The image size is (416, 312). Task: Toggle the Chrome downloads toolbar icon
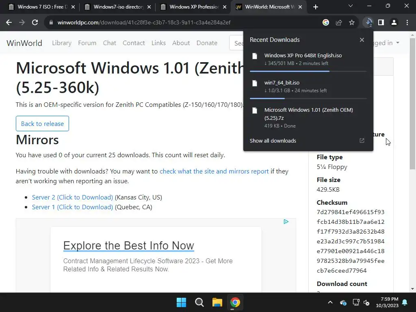click(368, 23)
